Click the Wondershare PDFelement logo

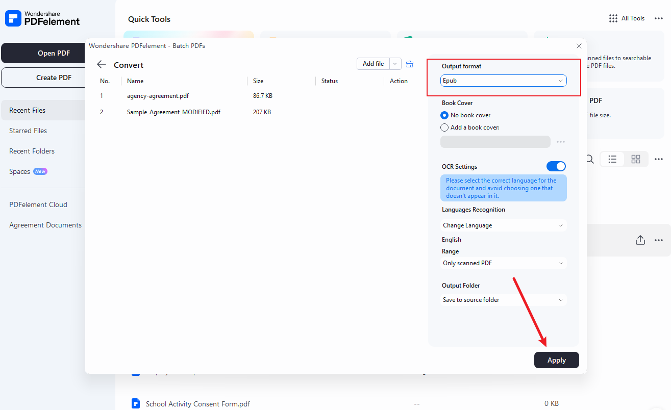[x=42, y=18]
